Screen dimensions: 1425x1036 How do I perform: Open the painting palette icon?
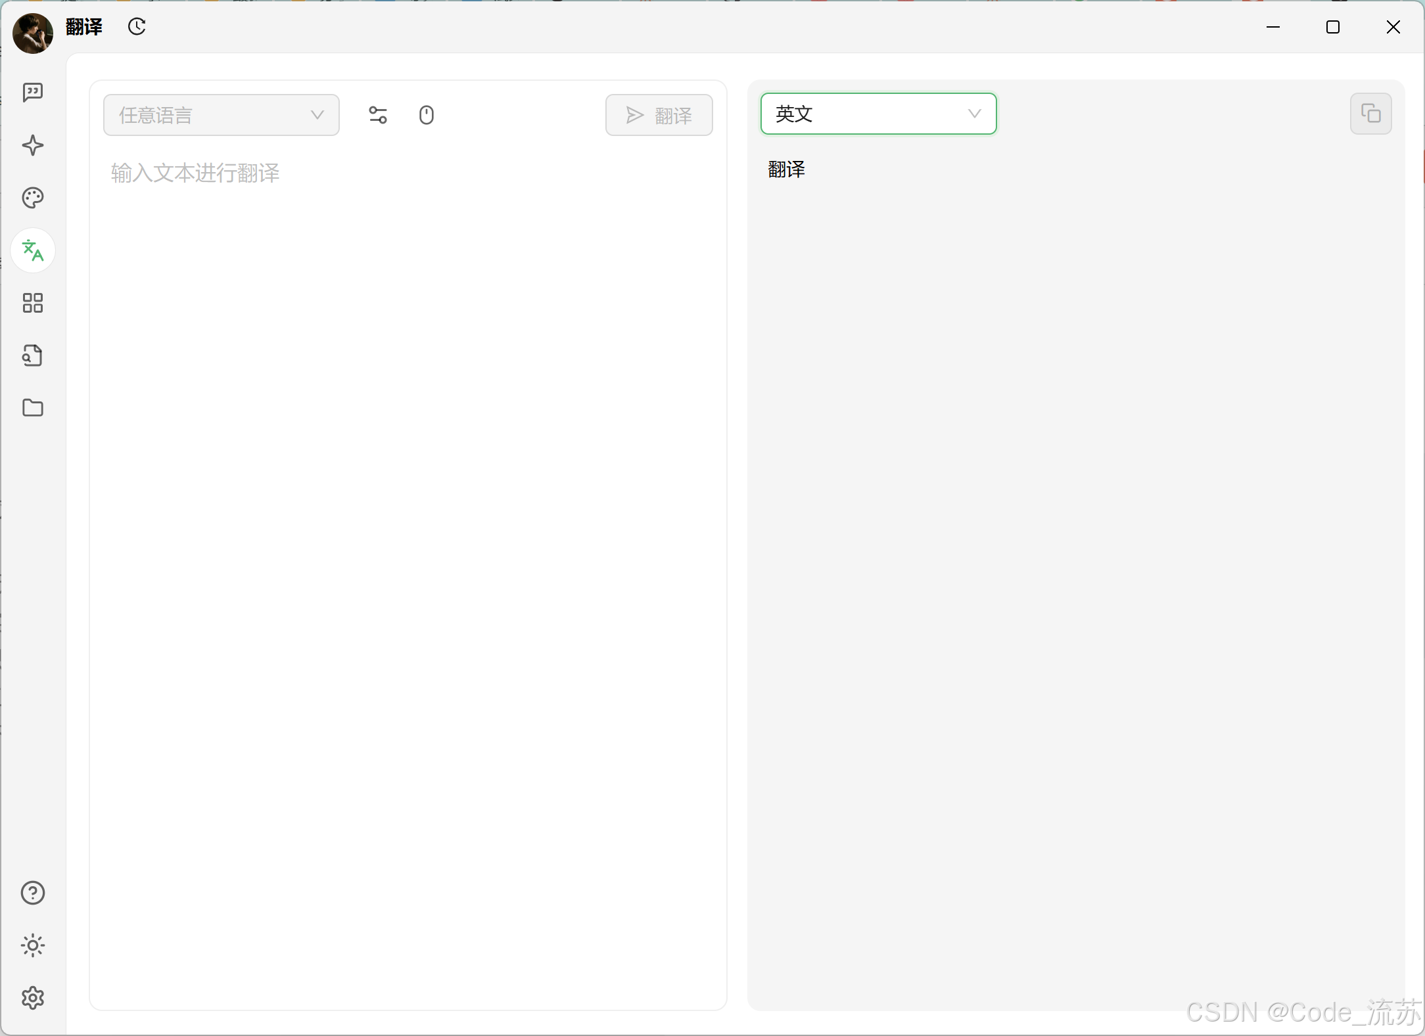pyautogui.click(x=32, y=198)
